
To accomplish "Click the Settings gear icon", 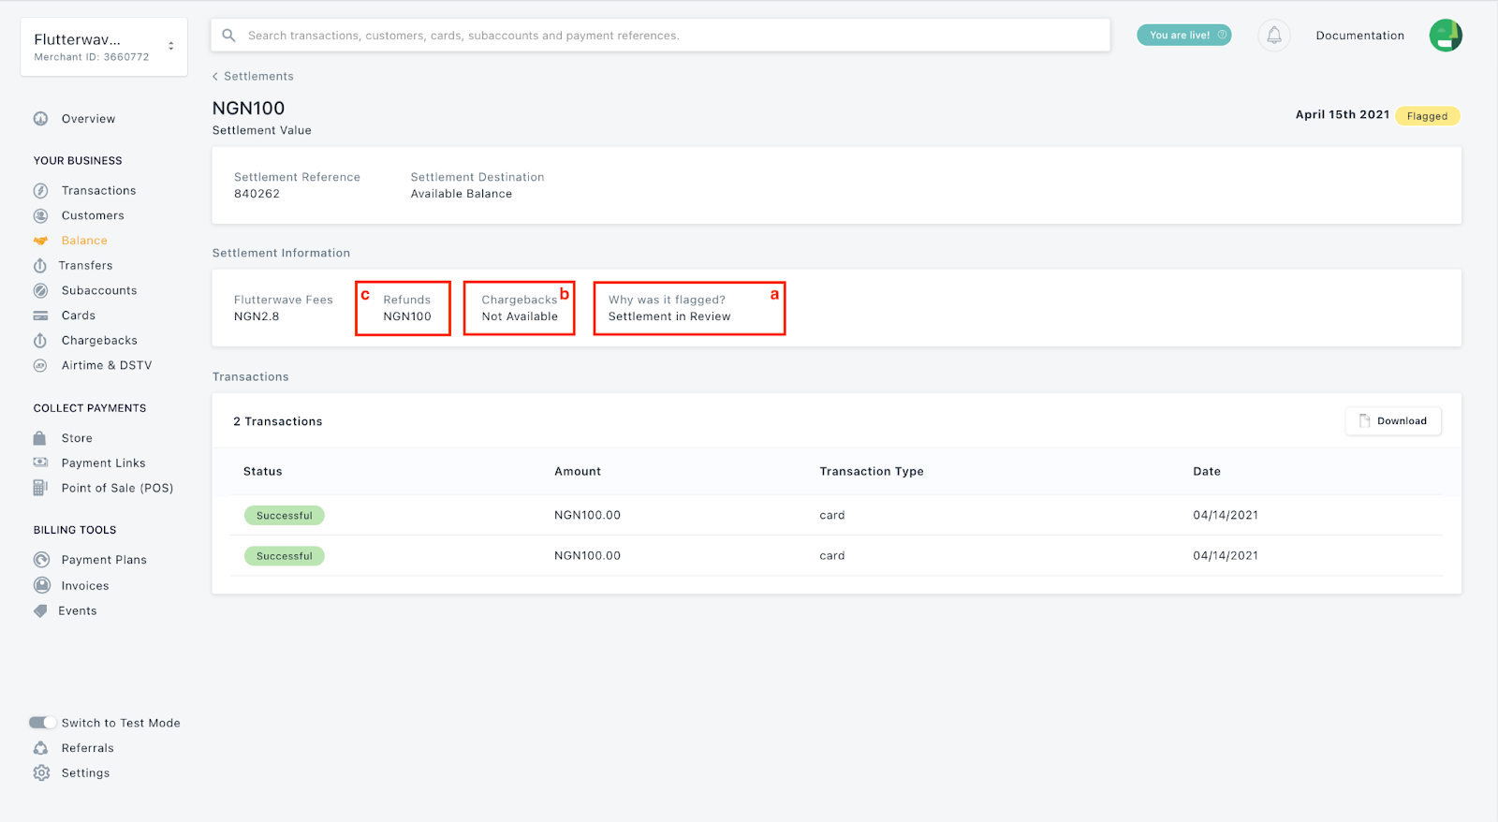I will point(41,773).
